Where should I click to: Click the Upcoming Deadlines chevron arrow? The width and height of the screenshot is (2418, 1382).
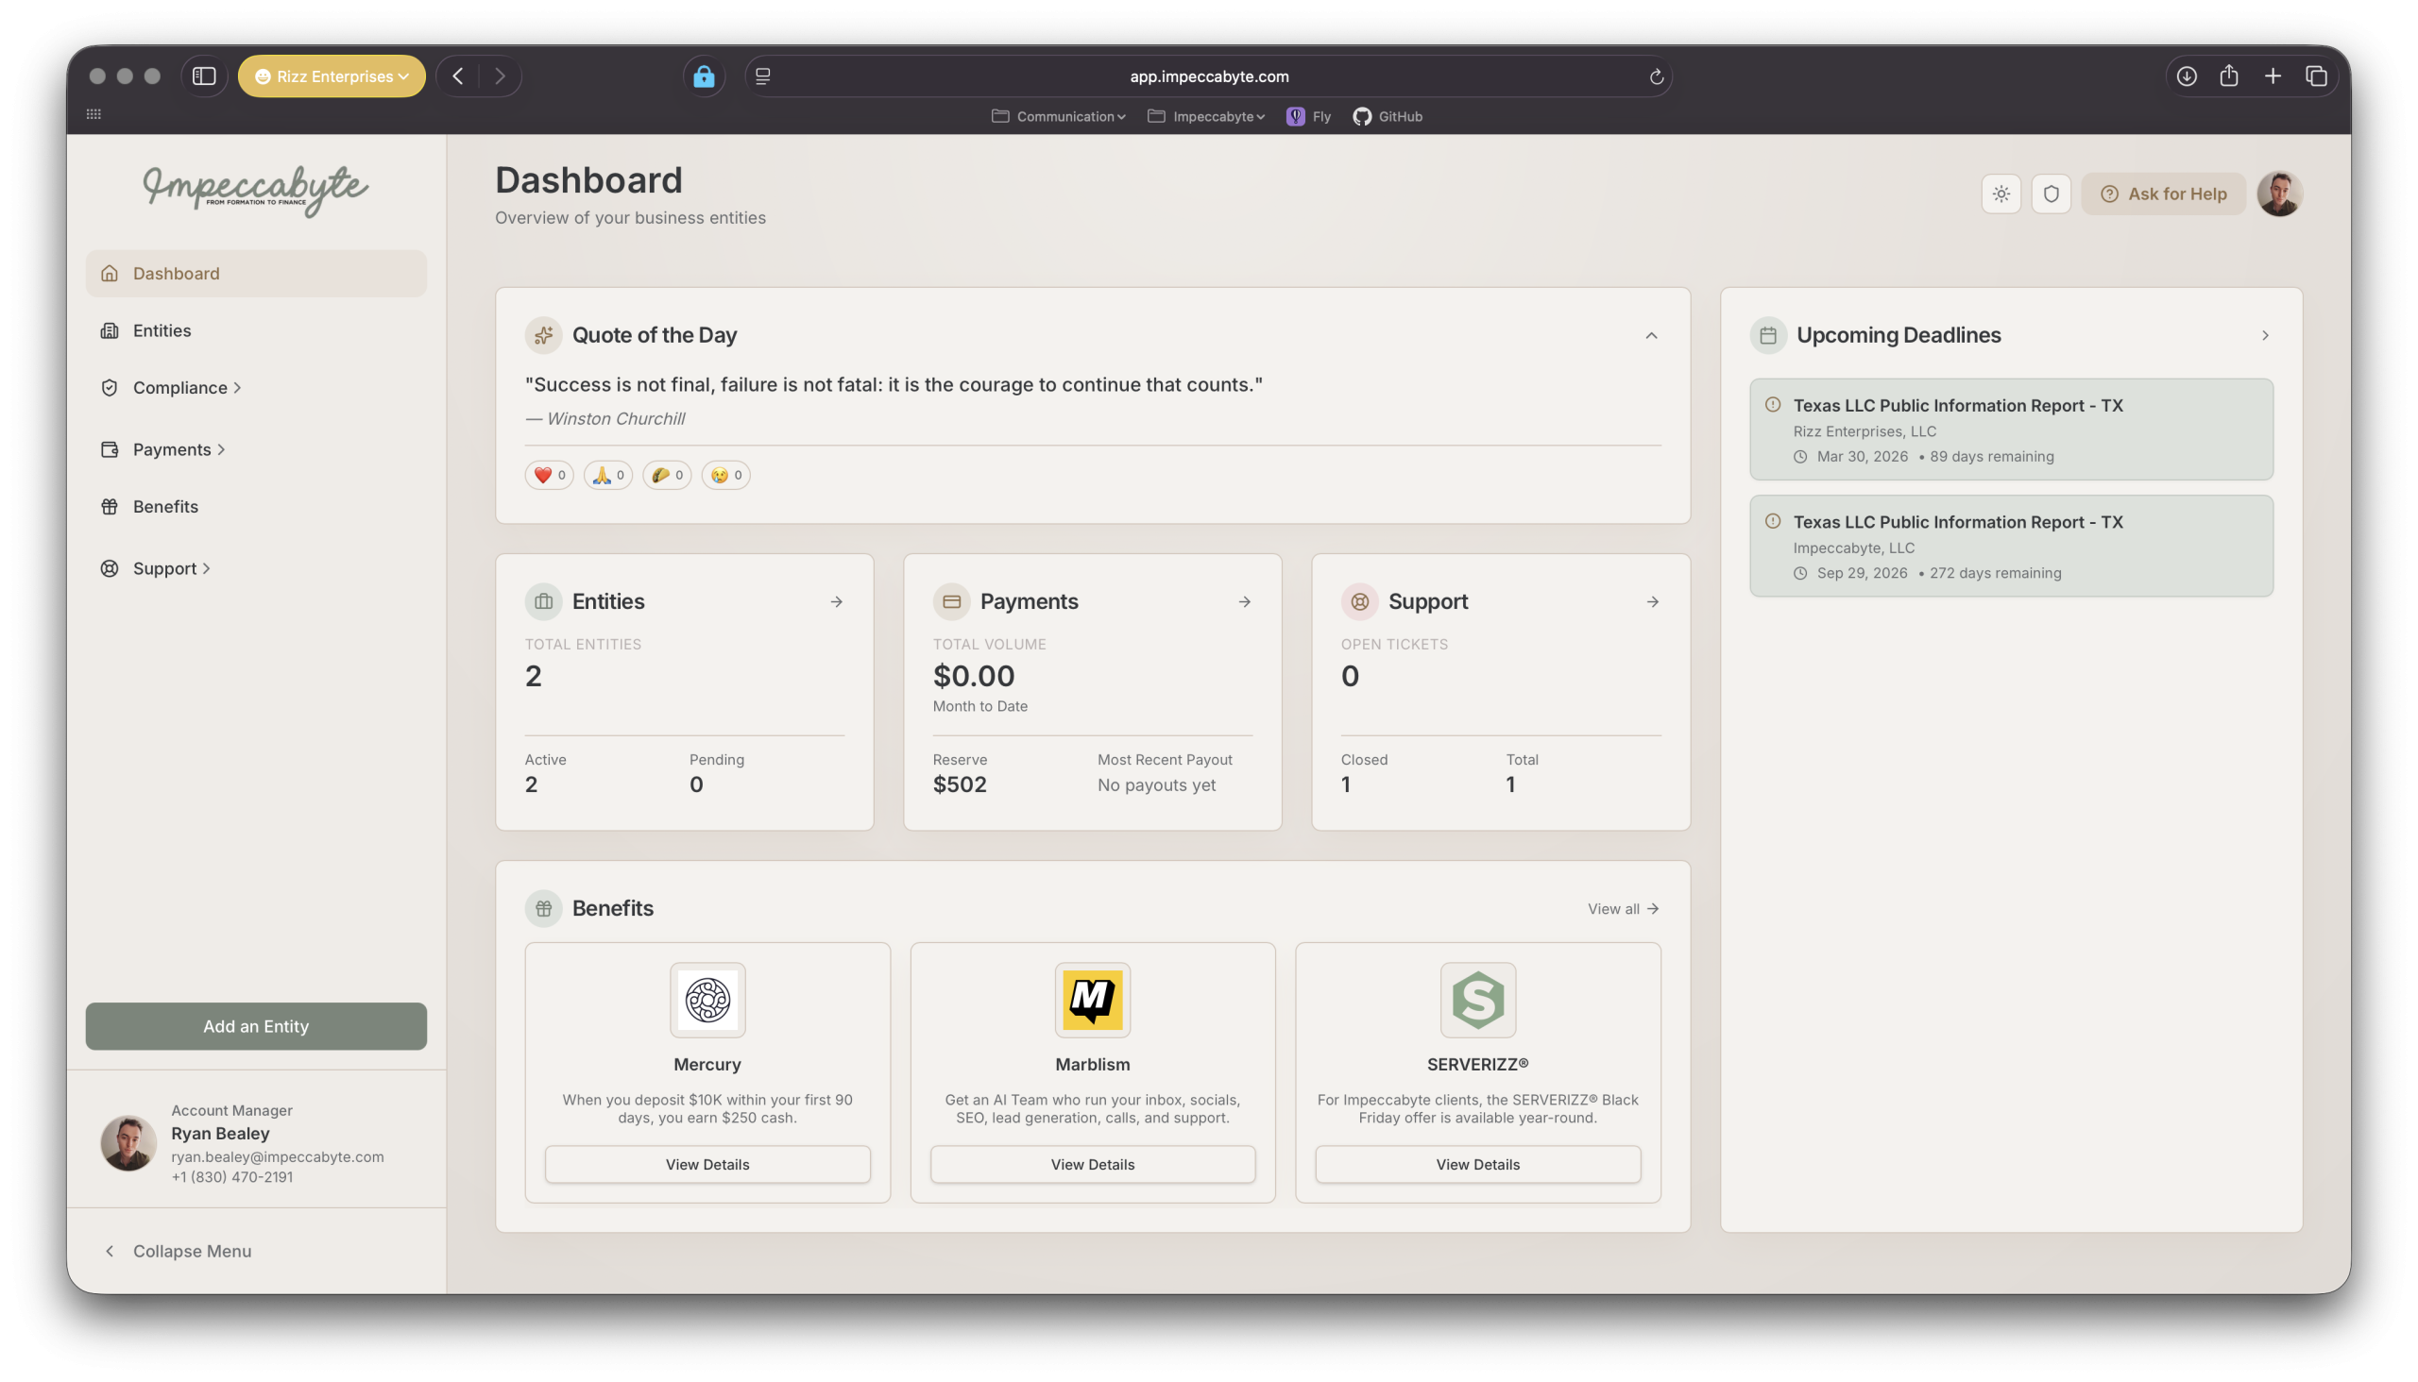(2265, 335)
